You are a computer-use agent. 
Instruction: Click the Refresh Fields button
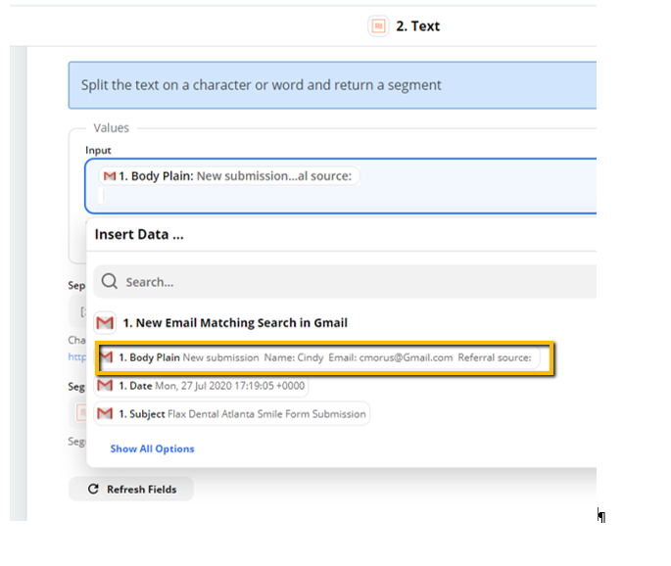131,489
